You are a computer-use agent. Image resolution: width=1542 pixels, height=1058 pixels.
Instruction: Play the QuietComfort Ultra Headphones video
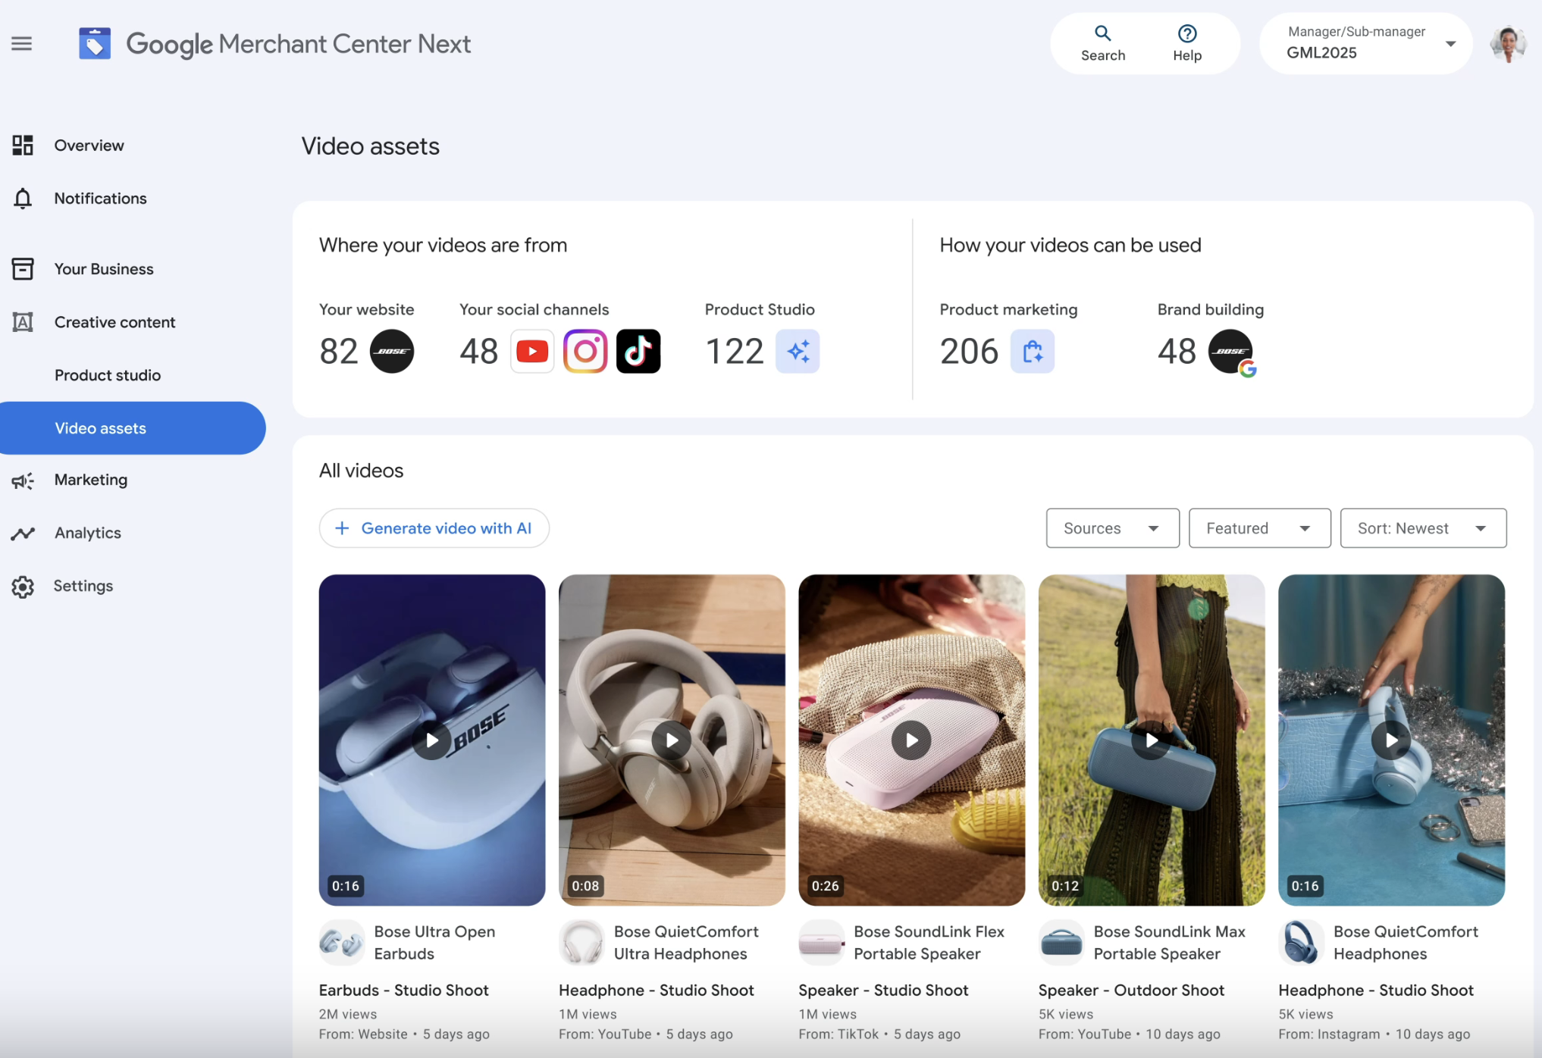point(672,740)
